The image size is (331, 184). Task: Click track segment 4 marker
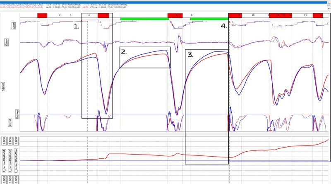pos(89,15)
